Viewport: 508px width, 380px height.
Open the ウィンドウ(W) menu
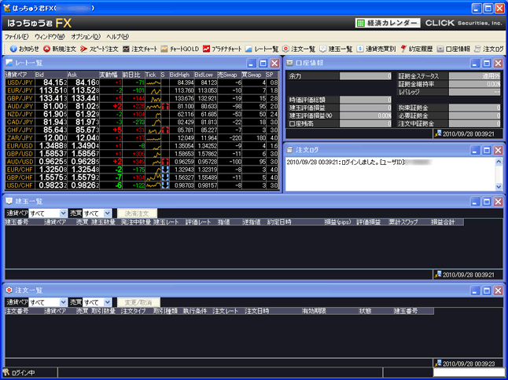point(50,37)
